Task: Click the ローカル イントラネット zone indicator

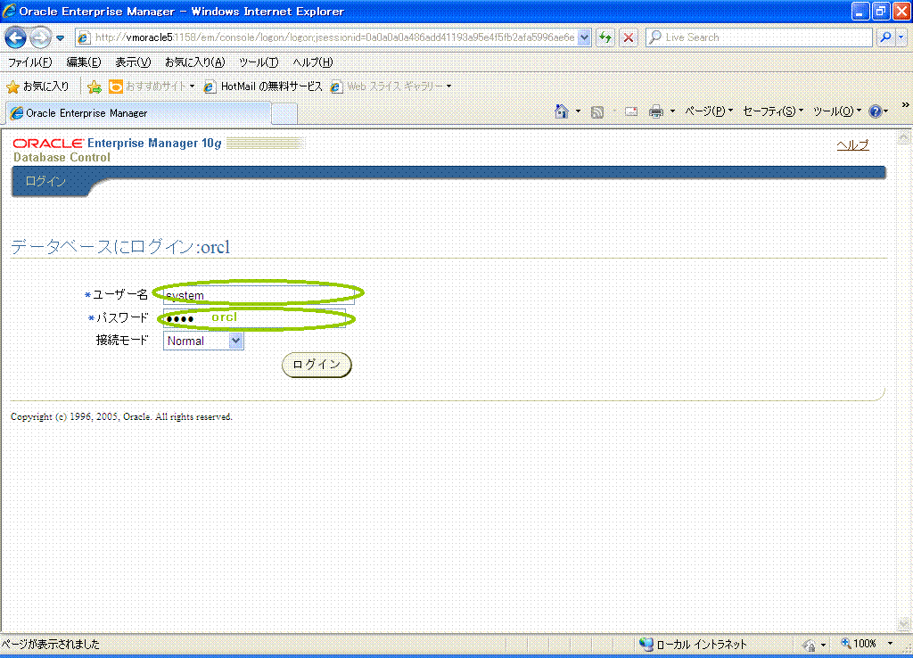Action: 694,644
